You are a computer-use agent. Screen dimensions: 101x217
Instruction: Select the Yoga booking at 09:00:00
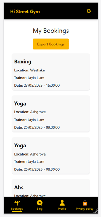coord(51,114)
